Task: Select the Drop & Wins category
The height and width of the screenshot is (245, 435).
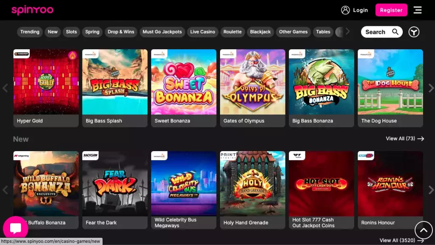Action: (121, 32)
